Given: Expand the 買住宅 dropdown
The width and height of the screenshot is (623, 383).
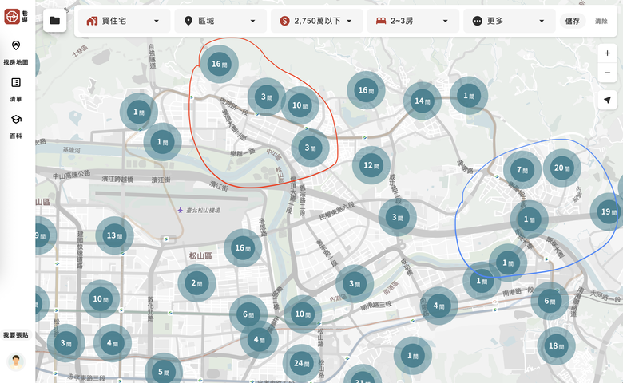Looking at the screenshot, I should 125,21.
